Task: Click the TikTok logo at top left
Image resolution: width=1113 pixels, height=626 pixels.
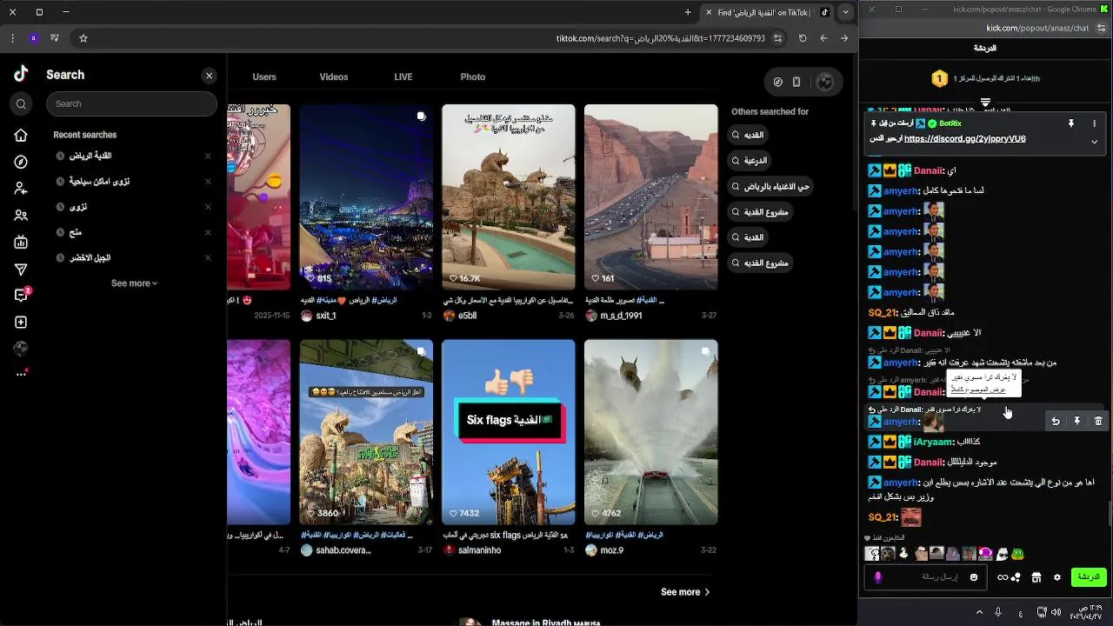Action: 21,74
